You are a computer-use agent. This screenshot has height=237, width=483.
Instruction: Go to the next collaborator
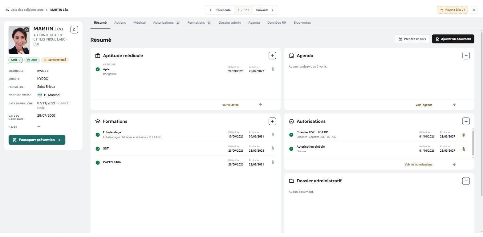pos(265,10)
